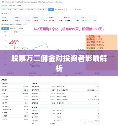Select the fourth quick date range button
The image size is (118, 126).
click(21, 9)
